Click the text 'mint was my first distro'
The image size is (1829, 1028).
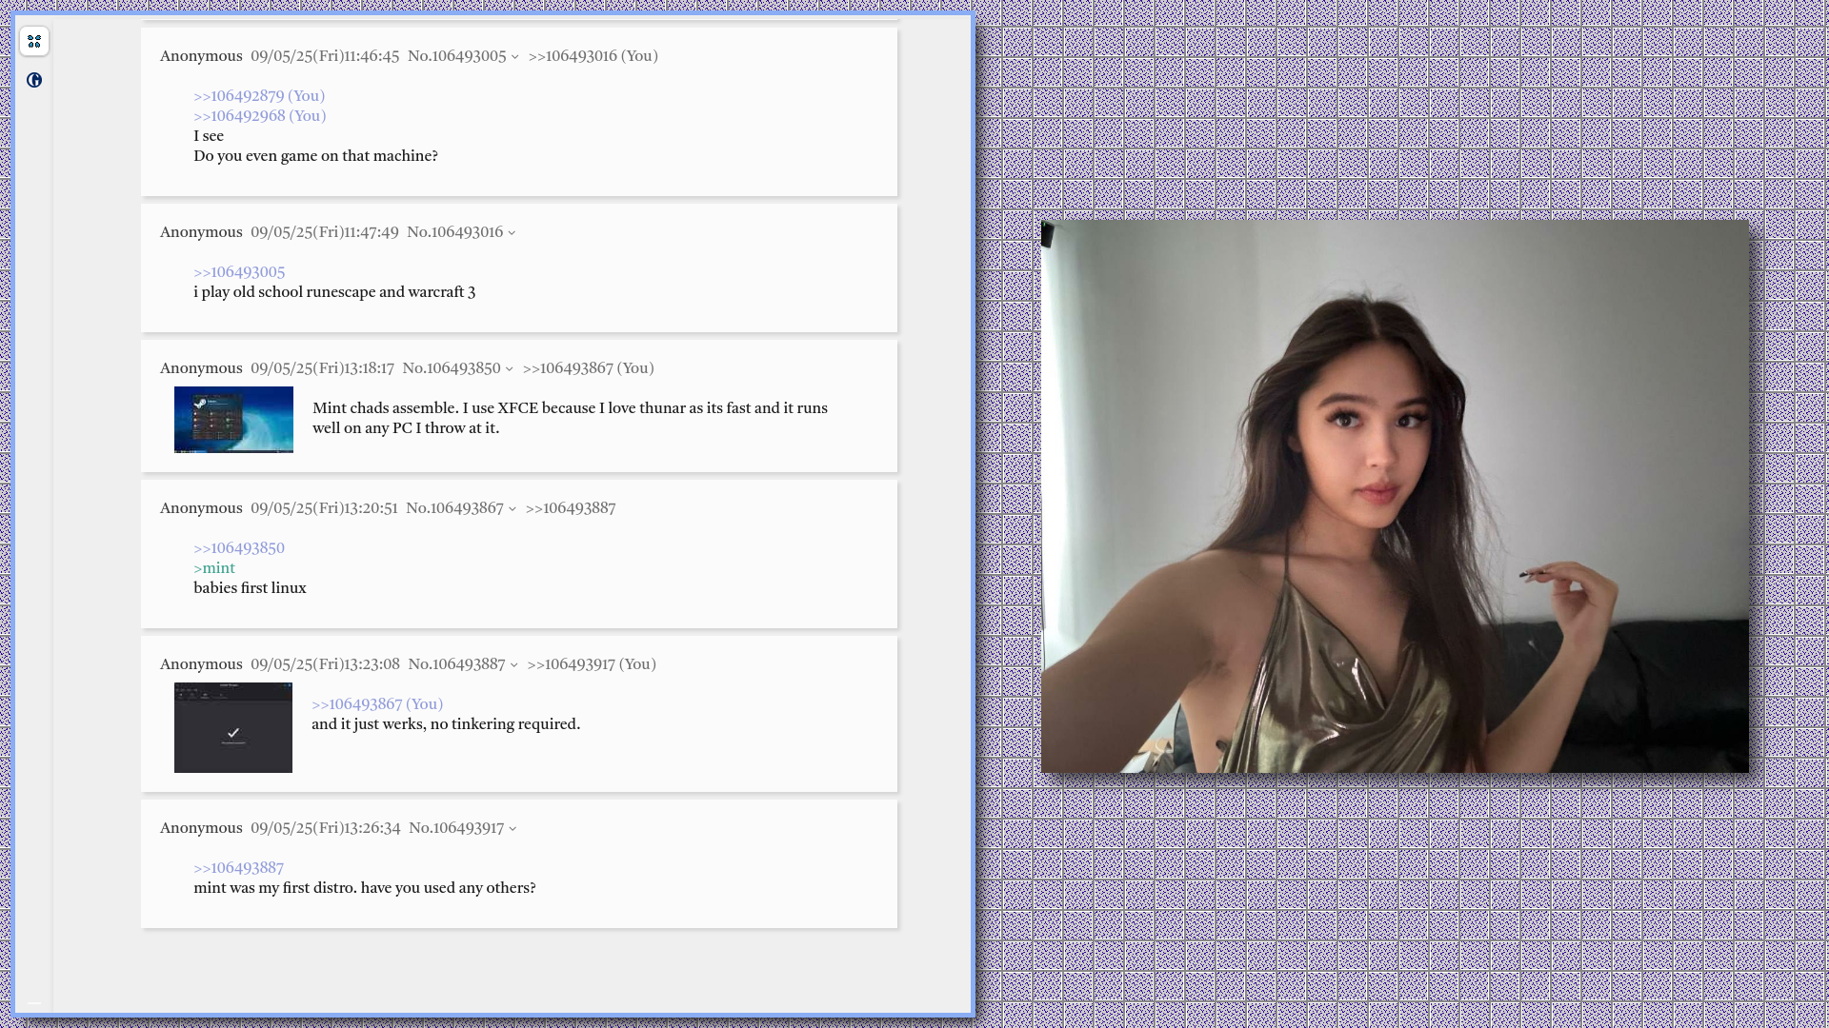click(274, 888)
